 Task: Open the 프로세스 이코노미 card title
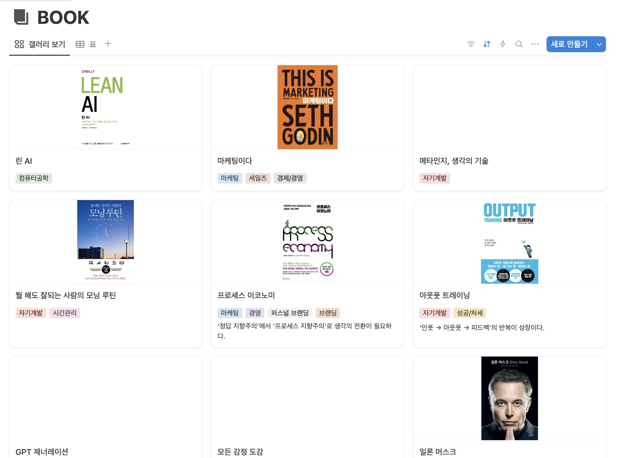click(x=246, y=295)
